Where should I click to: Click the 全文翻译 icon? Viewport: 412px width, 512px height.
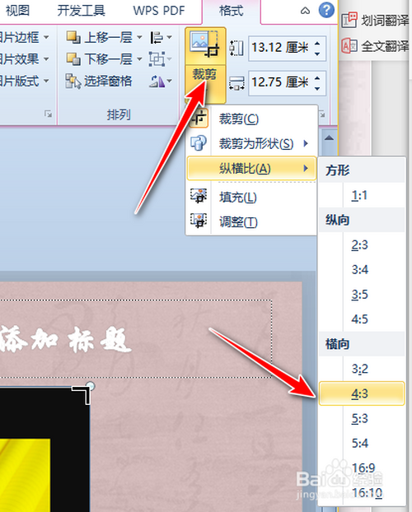pos(349,46)
